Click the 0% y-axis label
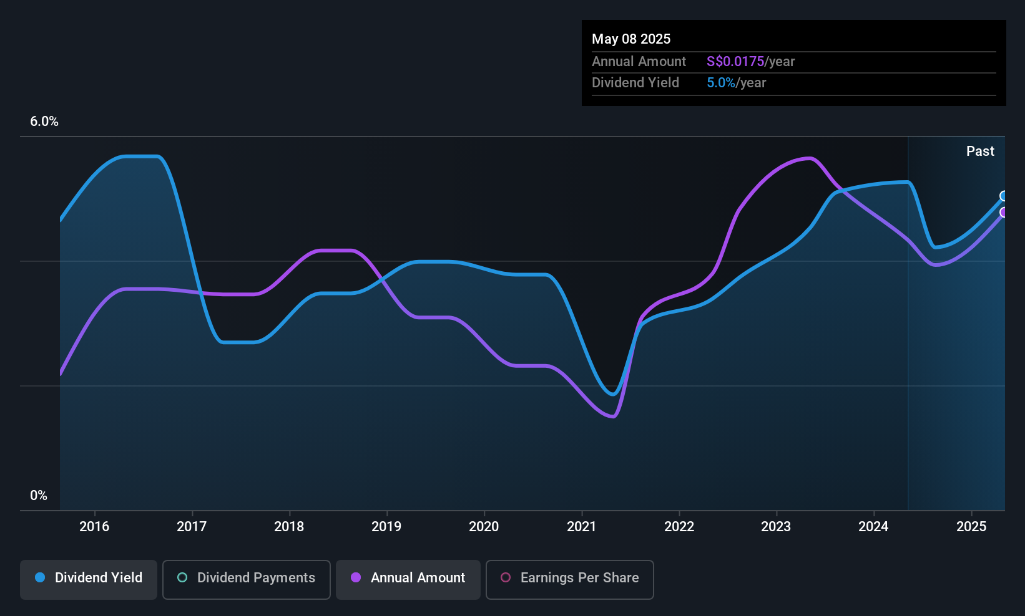Viewport: 1025px width, 616px height. [39, 495]
